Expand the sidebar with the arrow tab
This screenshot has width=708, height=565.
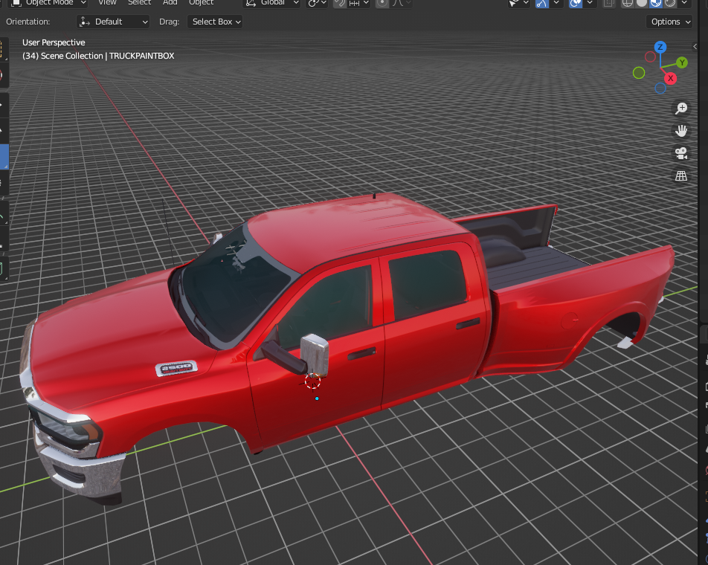tap(695, 47)
